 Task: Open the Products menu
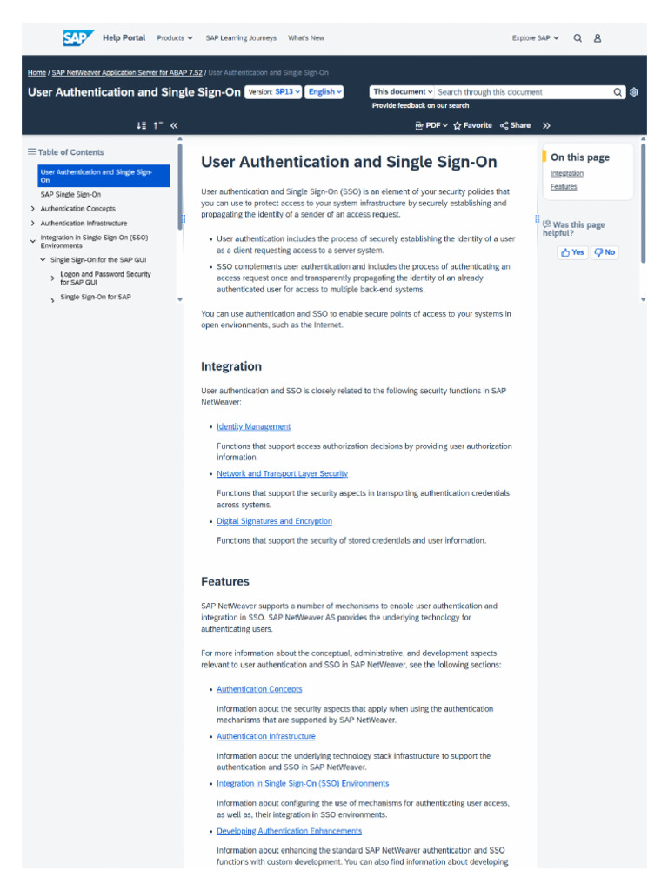click(x=174, y=38)
